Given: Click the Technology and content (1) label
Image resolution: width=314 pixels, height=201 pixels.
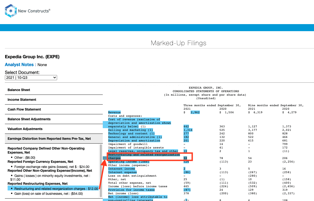Looking at the screenshot, I should click(131, 134).
